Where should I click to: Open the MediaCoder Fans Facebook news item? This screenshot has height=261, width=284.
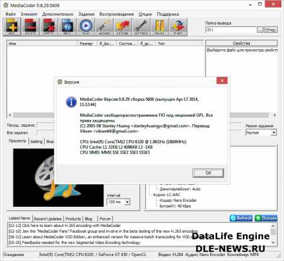click(x=103, y=231)
